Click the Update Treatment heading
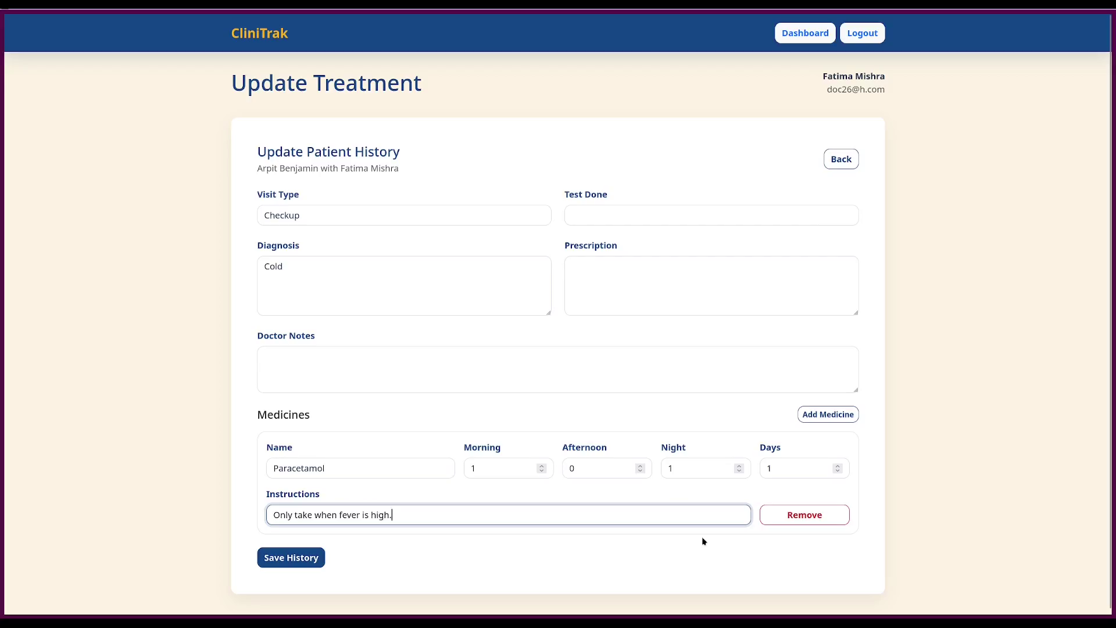This screenshot has height=628, width=1116. (326, 83)
